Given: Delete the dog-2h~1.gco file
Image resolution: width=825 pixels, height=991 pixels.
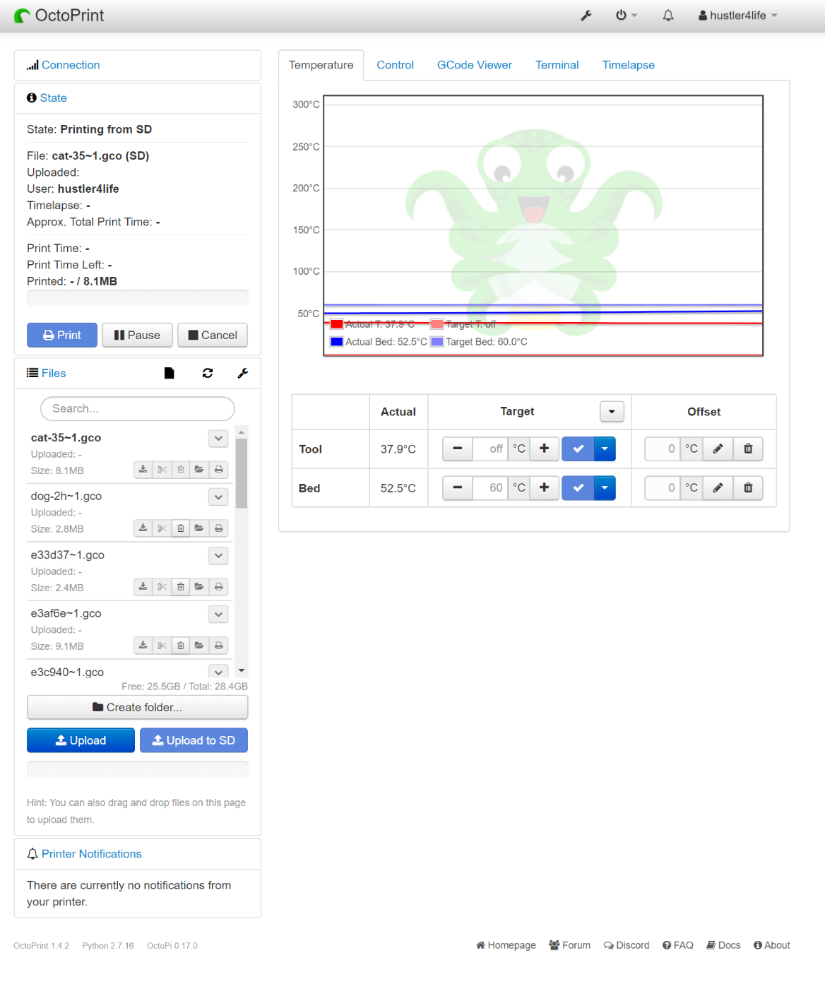Looking at the screenshot, I should [x=181, y=528].
